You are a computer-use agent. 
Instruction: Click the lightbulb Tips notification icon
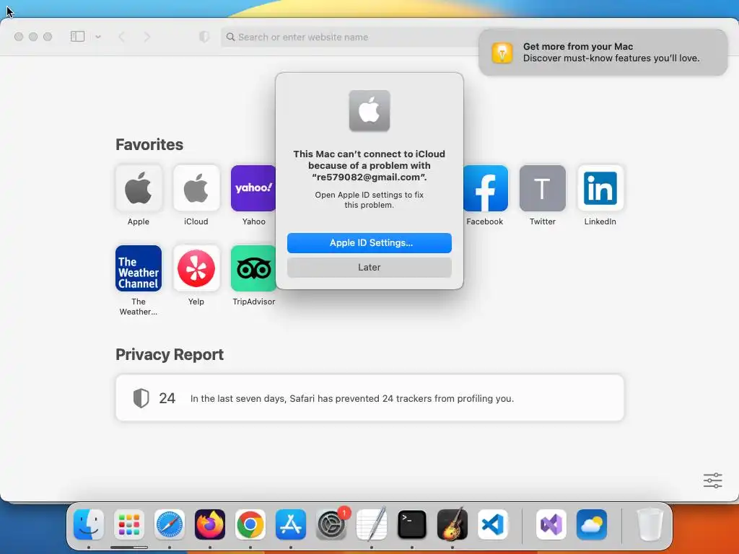click(x=502, y=52)
